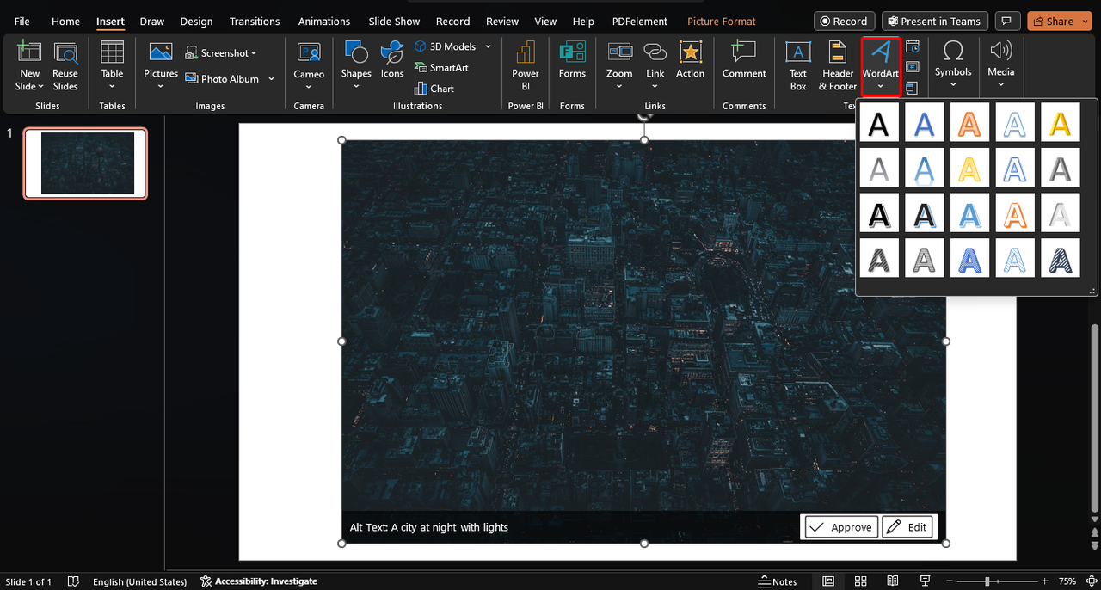Fit slide to current window
Image resolution: width=1101 pixels, height=590 pixels.
1092,581
